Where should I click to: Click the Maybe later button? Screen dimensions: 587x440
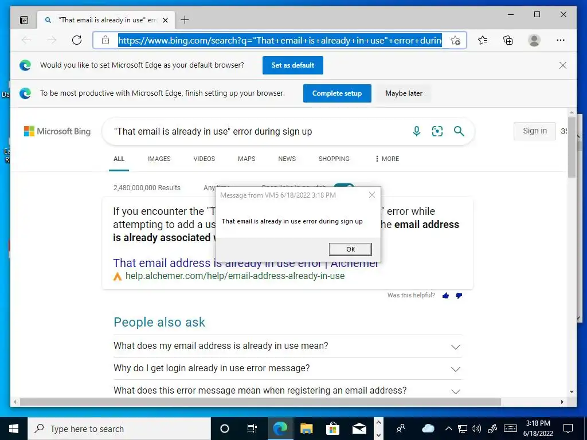click(x=404, y=93)
